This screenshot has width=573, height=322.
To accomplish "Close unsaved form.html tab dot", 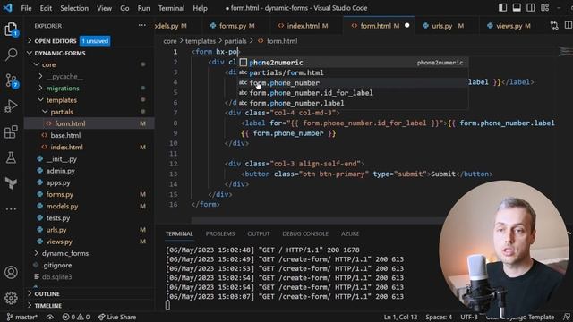I will (407, 26).
